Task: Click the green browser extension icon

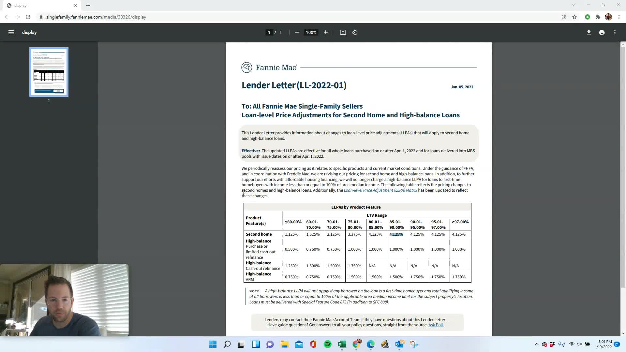Action: click(588, 17)
